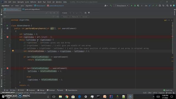Click the performBinarySearch breadcrumb

56,5
